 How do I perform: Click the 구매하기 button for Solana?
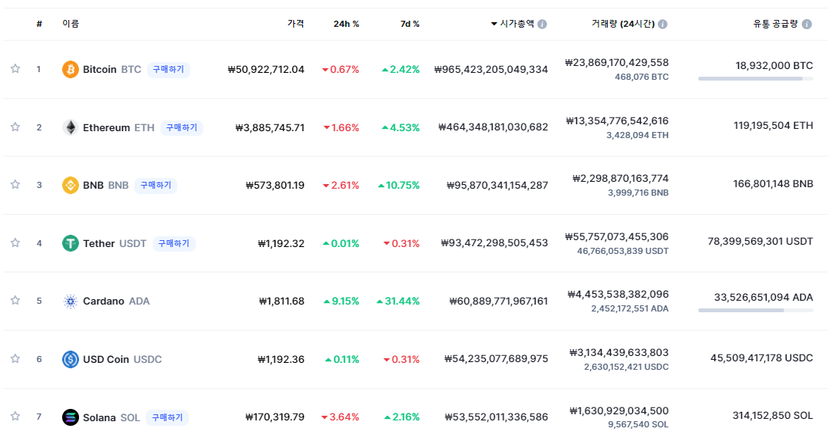167,417
